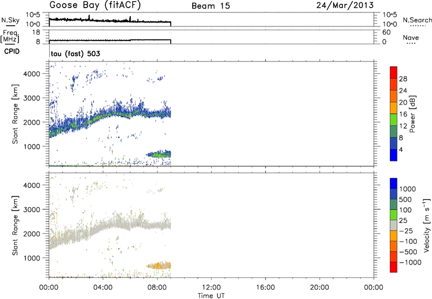Click the light green Power segment between 12 and 16
Screen dimensions: 432x299
click(394, 119)
